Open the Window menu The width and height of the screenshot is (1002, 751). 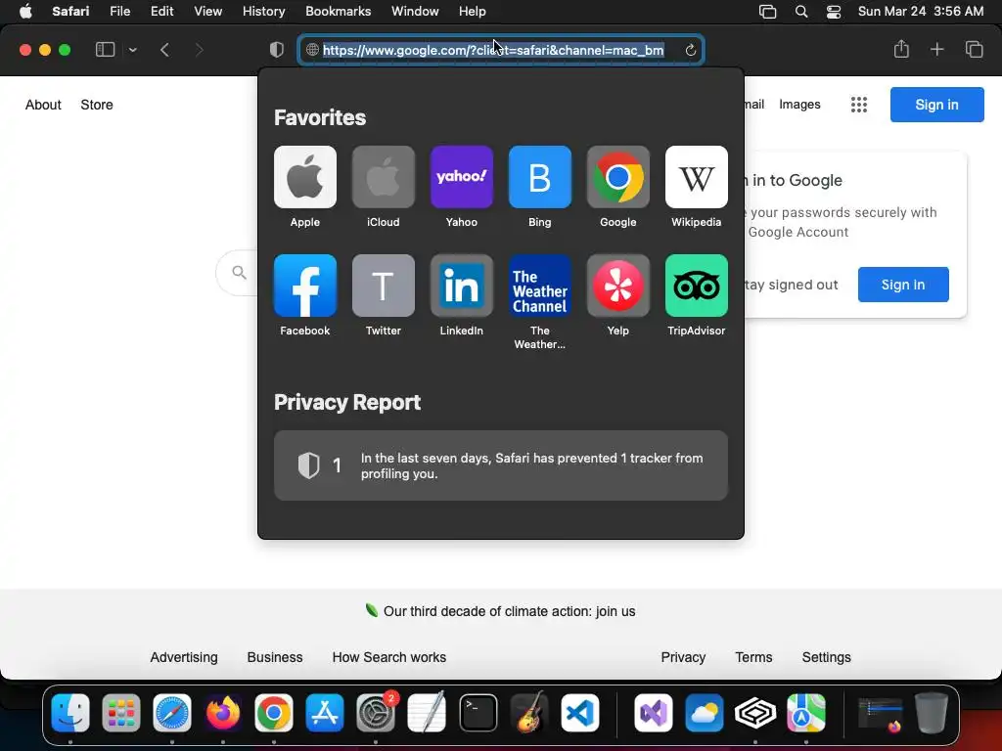415,12
